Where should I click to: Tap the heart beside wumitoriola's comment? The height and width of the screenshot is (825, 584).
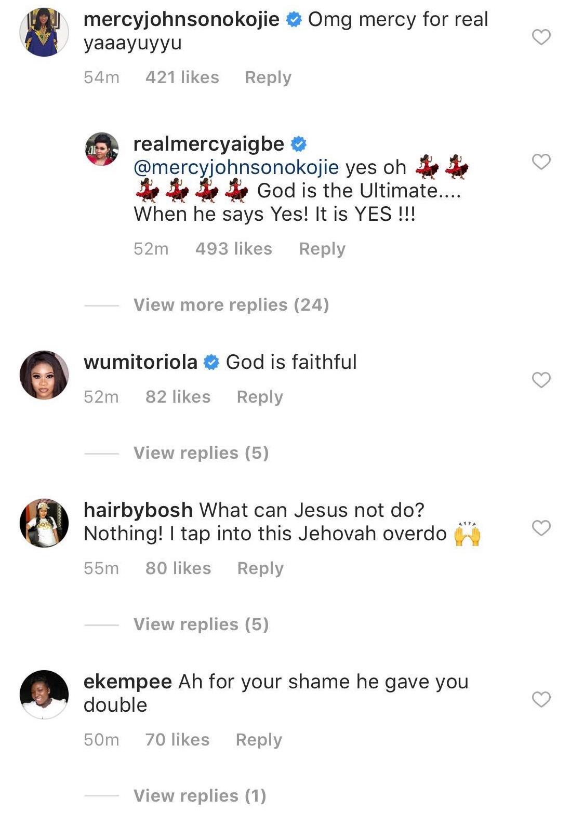pos(541,380)
